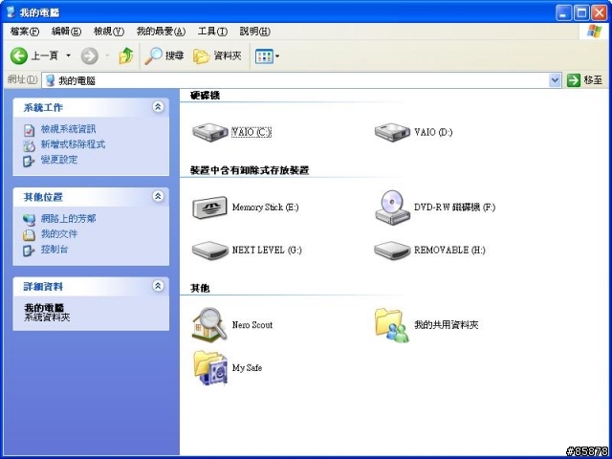Collapse the 系統工作 panel chevron
This screenshot has height=459, width=612.
(x=158, y=107)
